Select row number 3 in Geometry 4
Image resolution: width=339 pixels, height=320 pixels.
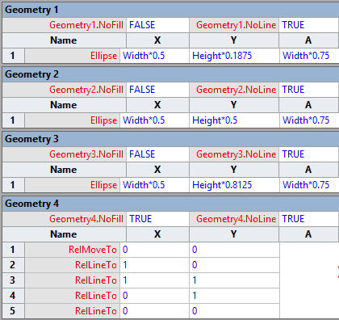[x=13, y=280]
